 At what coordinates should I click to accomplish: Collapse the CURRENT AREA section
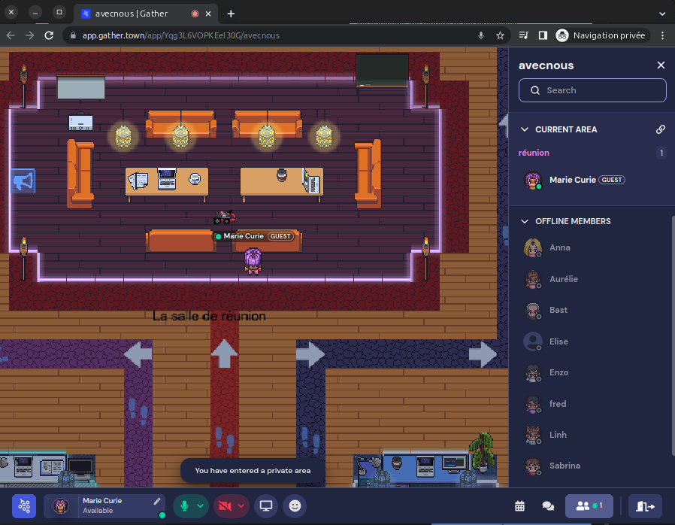[x=525, y=129]
